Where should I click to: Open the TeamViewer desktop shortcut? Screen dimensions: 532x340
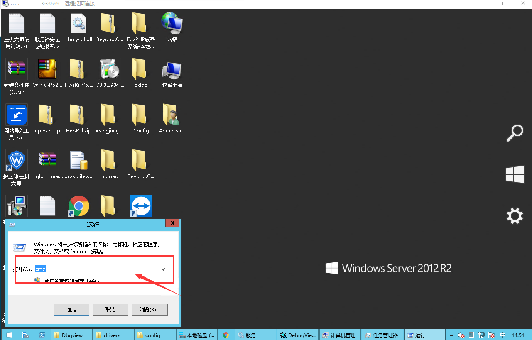141,206
